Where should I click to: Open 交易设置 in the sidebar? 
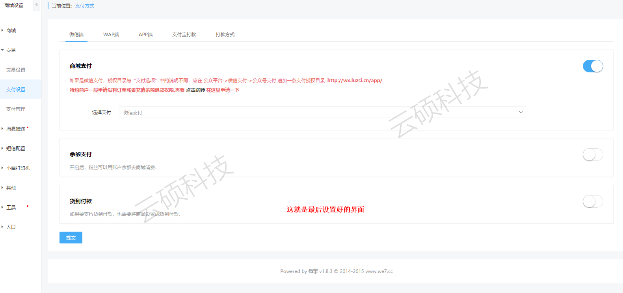coord(16,70)
